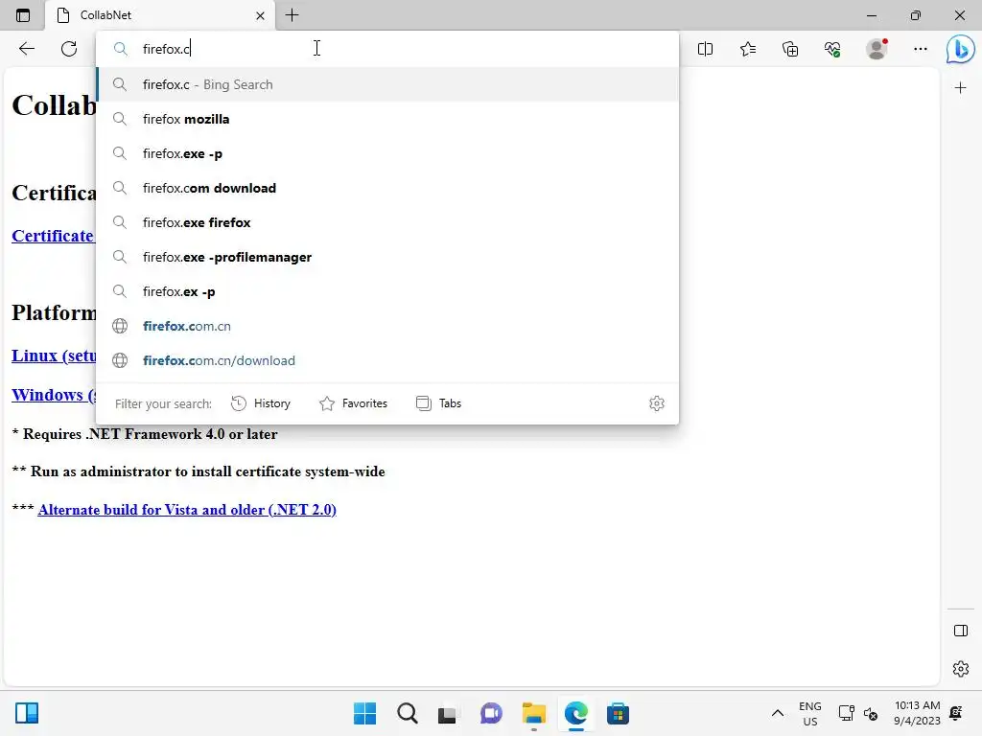Open Browser essentials heart icon
982x736 pixels.
tap(832, 49)
